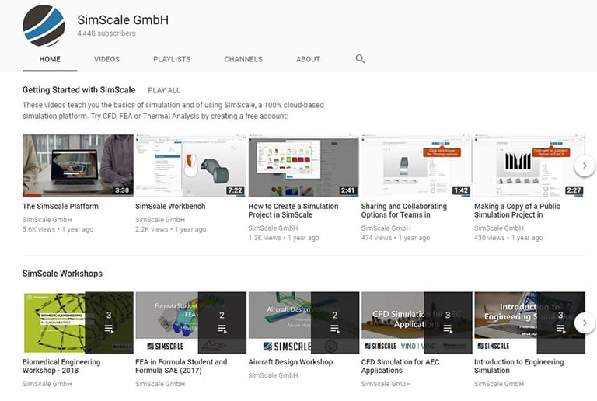
Task: Play the 1:42 sharing options video thumbnail
Action: 417,166
